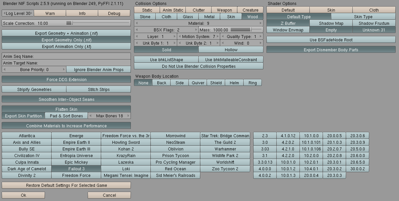Toggle Ignore Blender Anim Props
Viewport: 399px width, 201px height.
(x=99, y=69)
